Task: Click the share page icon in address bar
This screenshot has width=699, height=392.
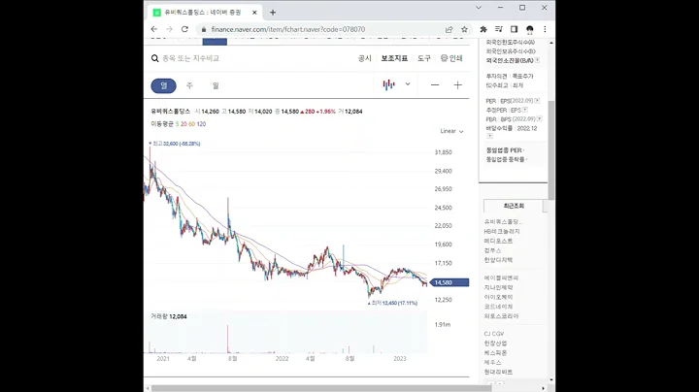Action: coord(449,29)
